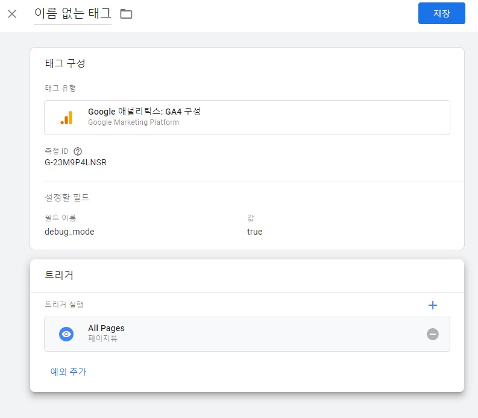This screenshot has width=478, height=418.
Task: Click the 측정 ID help question mark icon
Action: (x=78, y=151)
